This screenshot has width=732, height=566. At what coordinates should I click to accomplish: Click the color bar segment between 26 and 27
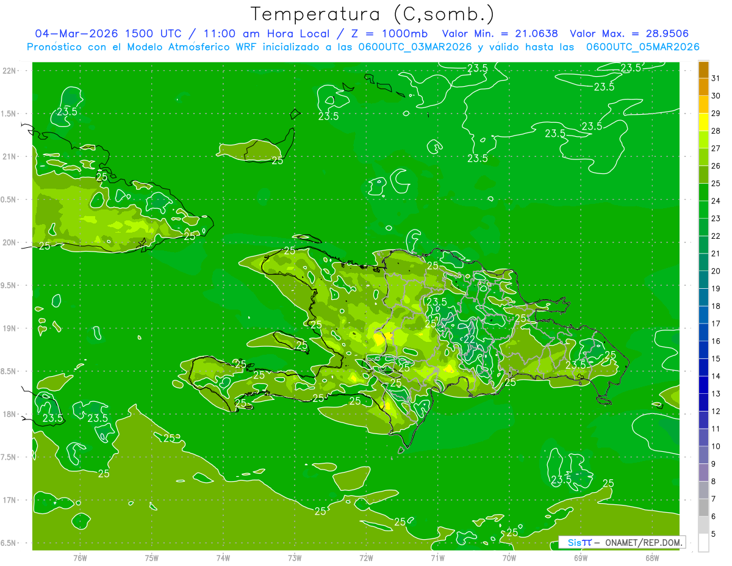[703, 157]
